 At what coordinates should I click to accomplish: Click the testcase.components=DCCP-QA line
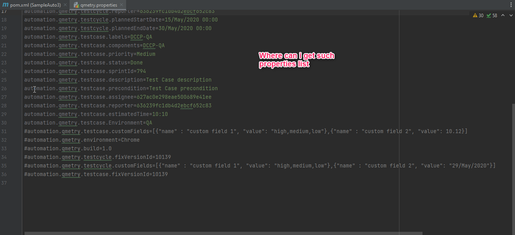coord(94,45)
